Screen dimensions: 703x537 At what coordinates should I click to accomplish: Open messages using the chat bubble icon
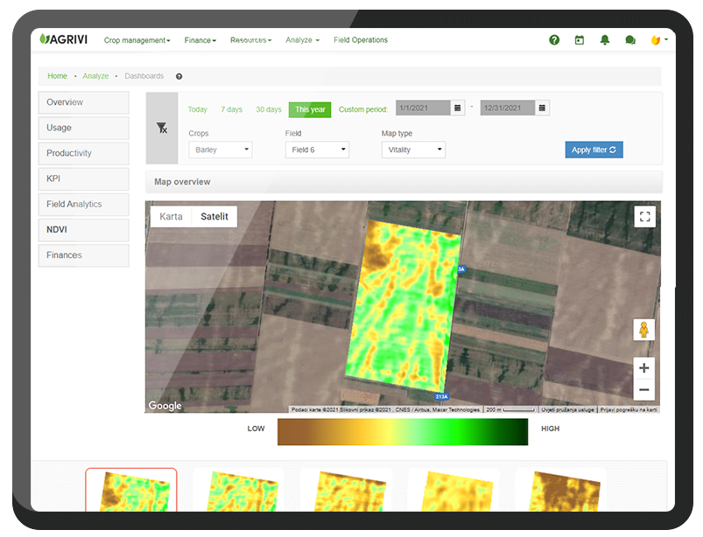click(x=630, y=39)
